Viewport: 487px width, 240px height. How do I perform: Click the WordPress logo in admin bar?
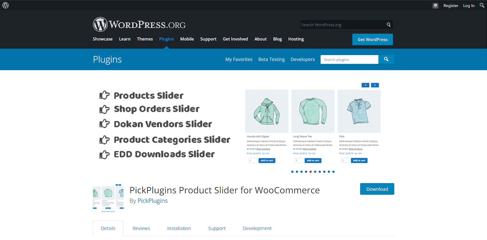[6, 5]
